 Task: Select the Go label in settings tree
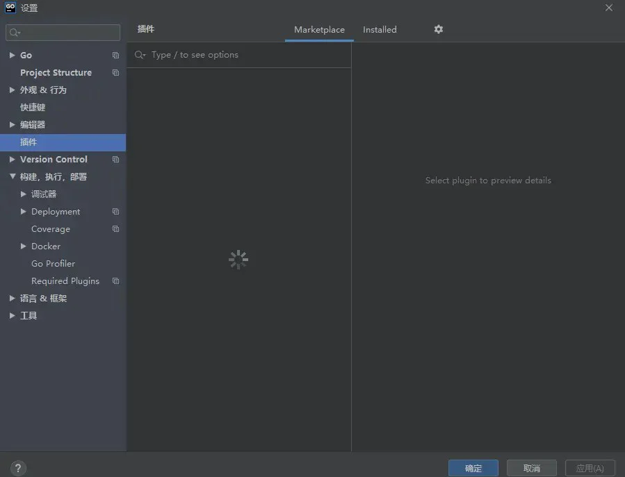(x=26, y=56)
